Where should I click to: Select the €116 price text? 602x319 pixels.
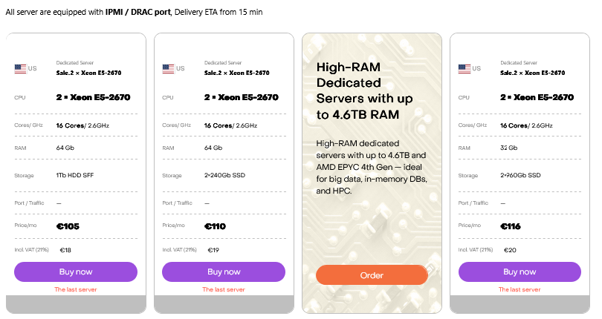(x=511, y=226)
